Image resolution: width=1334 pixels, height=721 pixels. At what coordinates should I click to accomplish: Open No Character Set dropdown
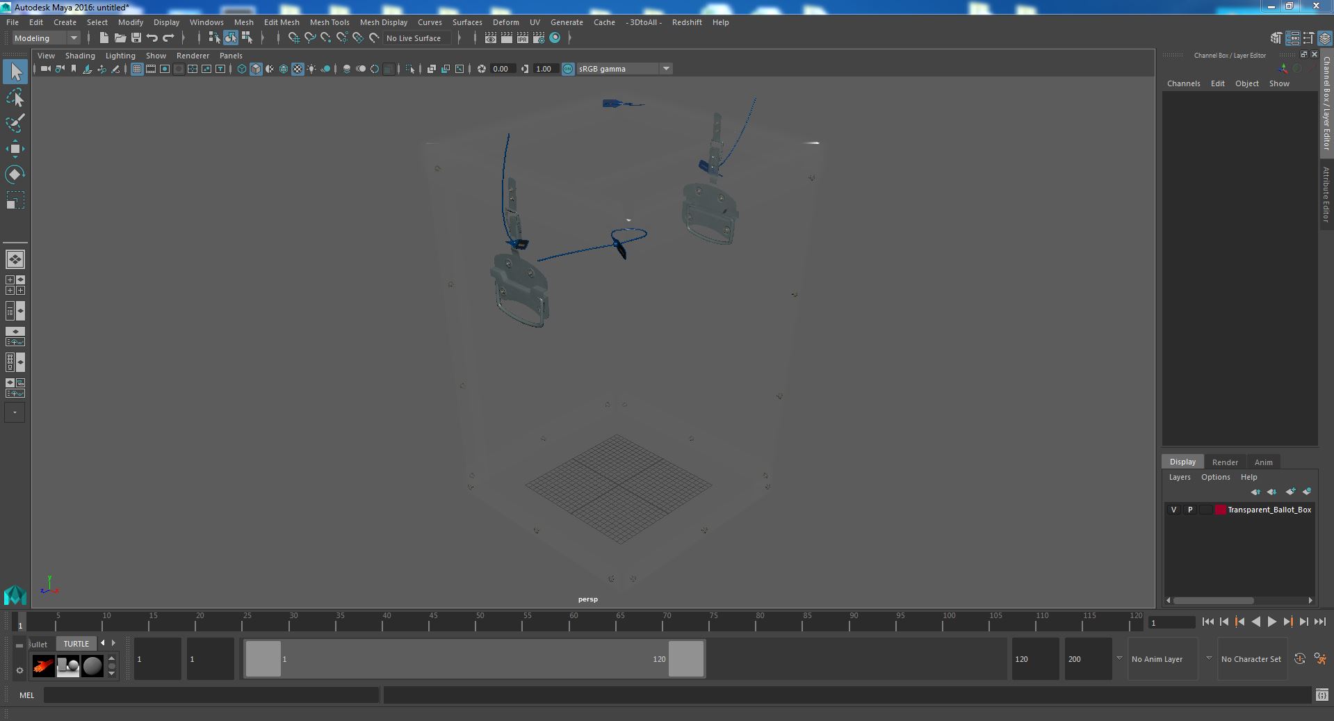tap(1251, 659)
